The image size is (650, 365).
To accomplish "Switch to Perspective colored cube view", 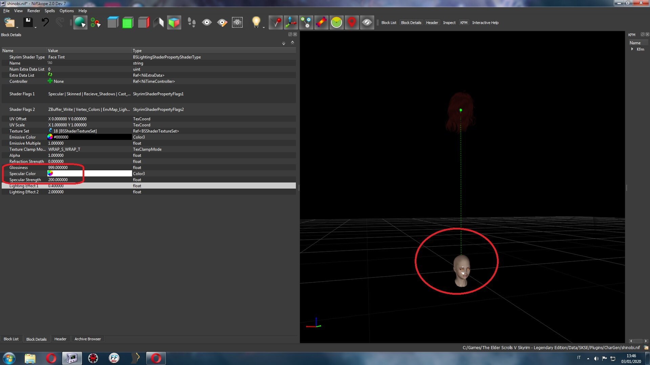I will (174, 23).
